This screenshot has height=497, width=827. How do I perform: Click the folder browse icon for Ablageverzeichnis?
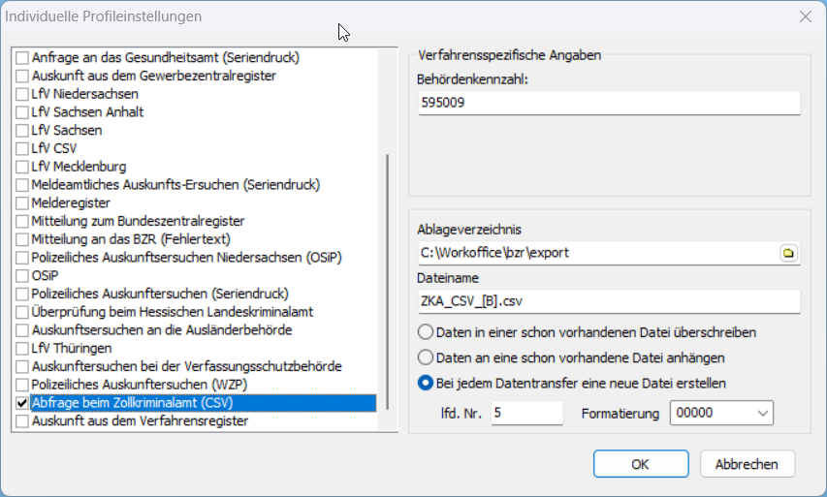click(x=788, y=254)
